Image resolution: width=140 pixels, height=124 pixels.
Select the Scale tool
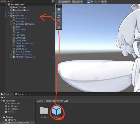[x=59, y=20]
